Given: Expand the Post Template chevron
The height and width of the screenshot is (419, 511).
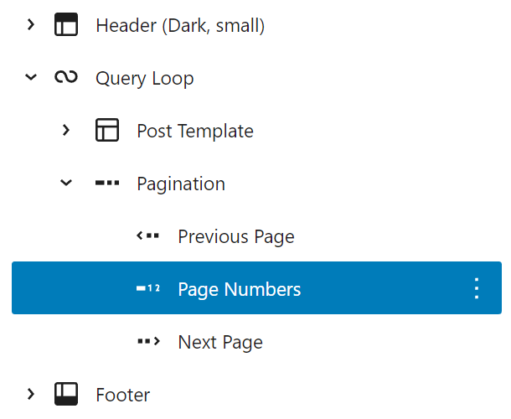Looking at the screenshot, I should [x=66, y=131].
